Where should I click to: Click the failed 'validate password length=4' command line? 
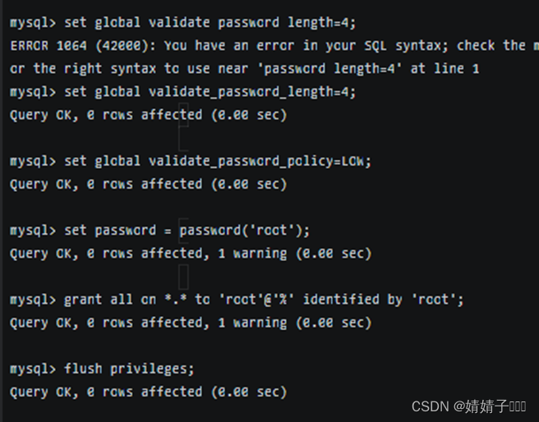(210, 23)
